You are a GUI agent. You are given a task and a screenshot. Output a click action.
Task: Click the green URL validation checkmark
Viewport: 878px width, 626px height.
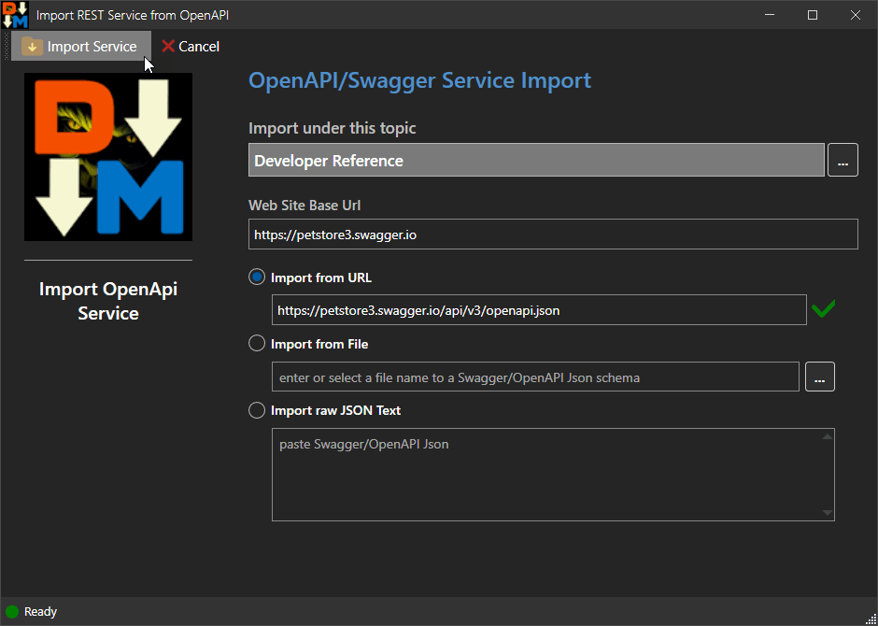[823, 308]
